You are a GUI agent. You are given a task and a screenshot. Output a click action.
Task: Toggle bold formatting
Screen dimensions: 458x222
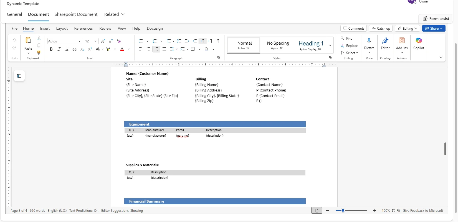(51, 49)
